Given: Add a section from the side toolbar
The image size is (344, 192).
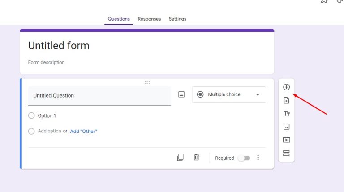Looking at the screenshot, I should [286, 153].
